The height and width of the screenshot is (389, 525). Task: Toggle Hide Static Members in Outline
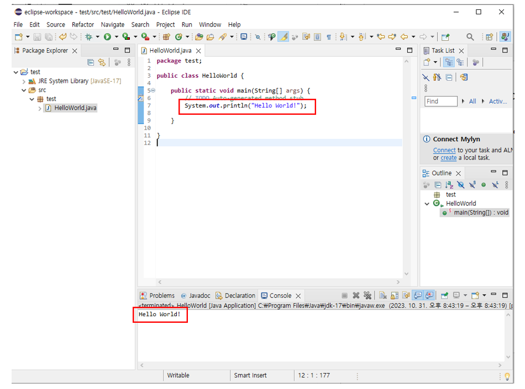[x=472, y=184]
